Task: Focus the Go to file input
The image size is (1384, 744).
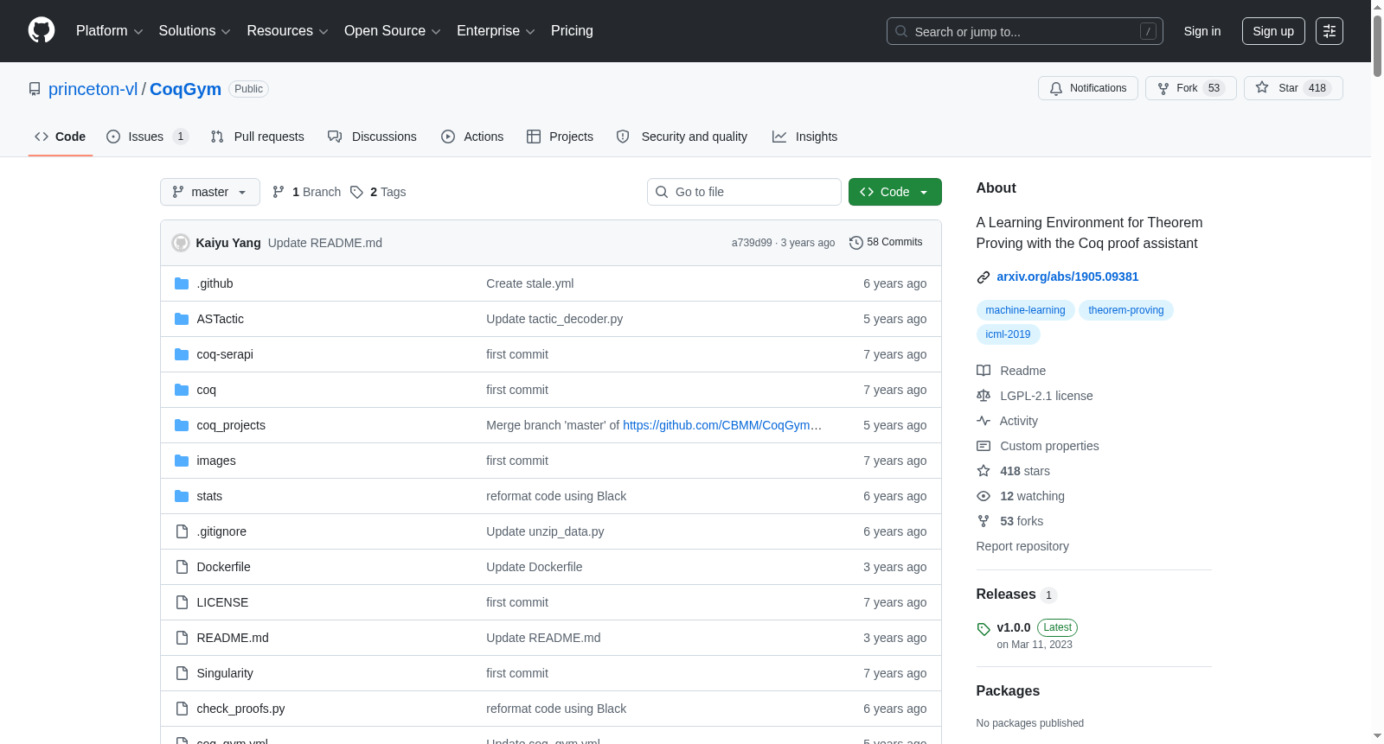Action: 744,192
